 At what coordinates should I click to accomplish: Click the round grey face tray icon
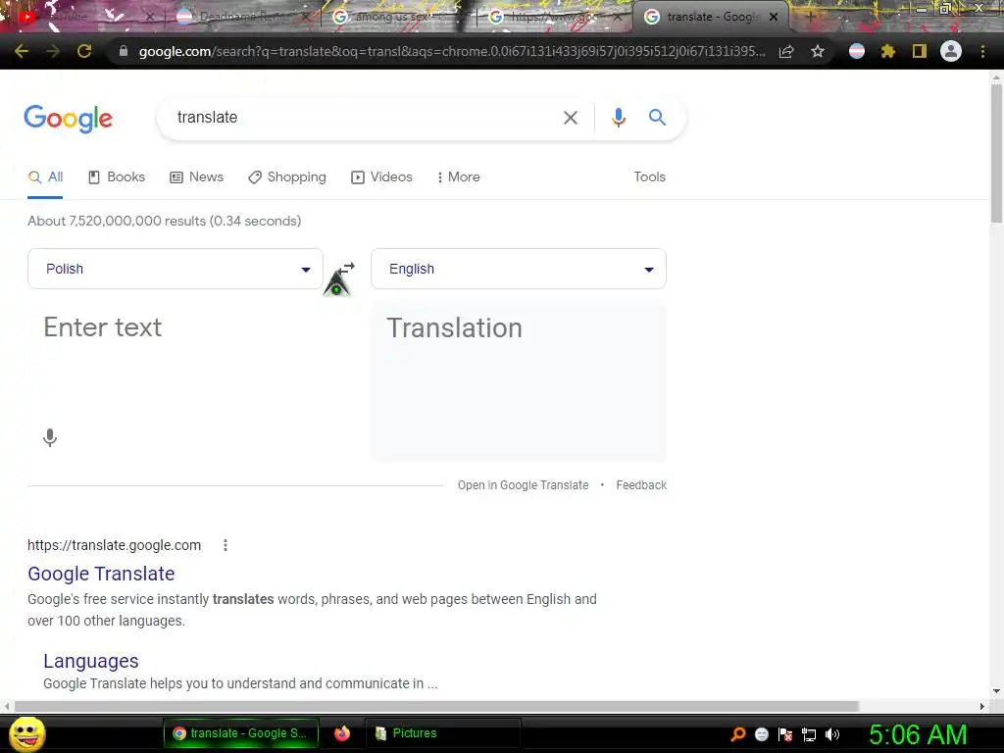(761, 734)
